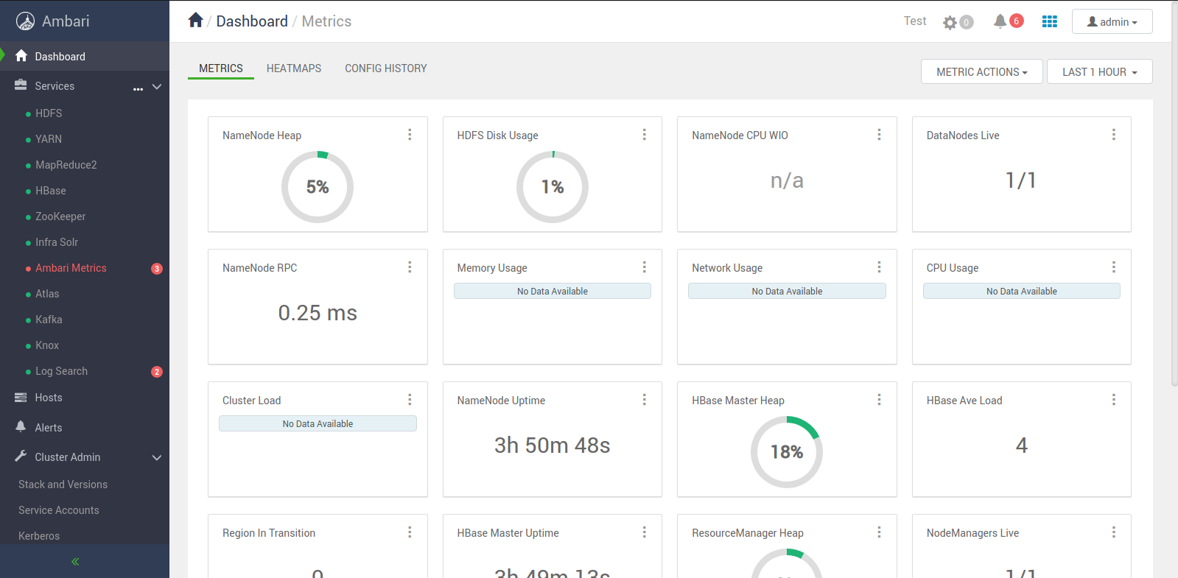Open CPU Usage widget options menu
This screenshot has width=1178, height=578.
1113,267
